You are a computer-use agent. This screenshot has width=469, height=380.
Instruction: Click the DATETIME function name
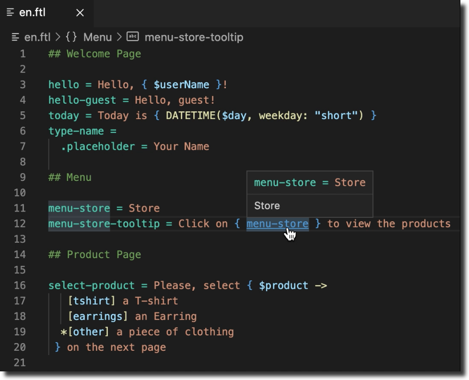pos(190,116)
